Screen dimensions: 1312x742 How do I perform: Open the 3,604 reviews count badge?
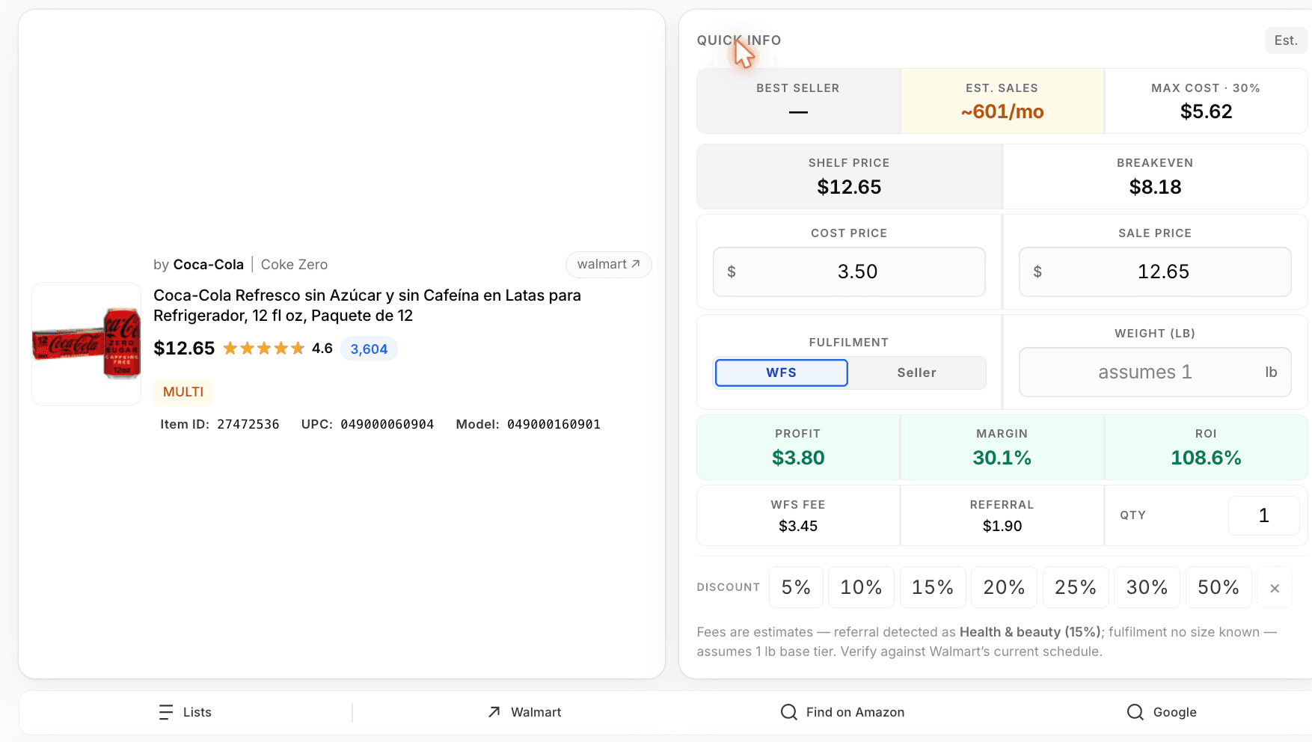(x=369, y=349)
